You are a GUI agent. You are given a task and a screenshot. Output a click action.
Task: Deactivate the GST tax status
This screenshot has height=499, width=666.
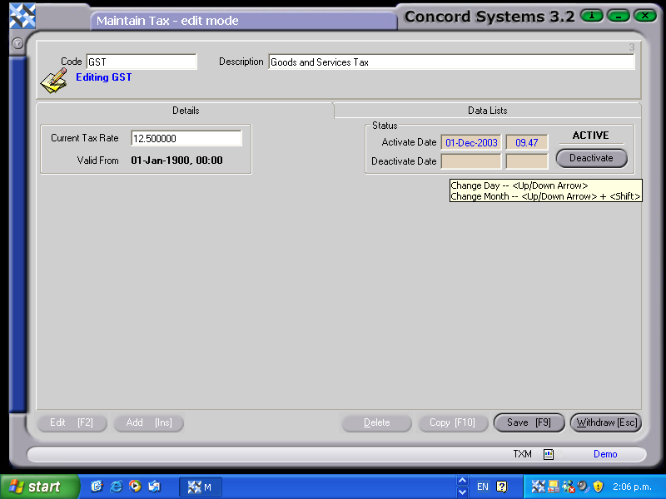pos(591,158)
